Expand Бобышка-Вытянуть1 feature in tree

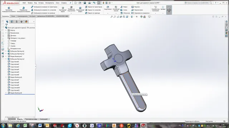(6, 51)
